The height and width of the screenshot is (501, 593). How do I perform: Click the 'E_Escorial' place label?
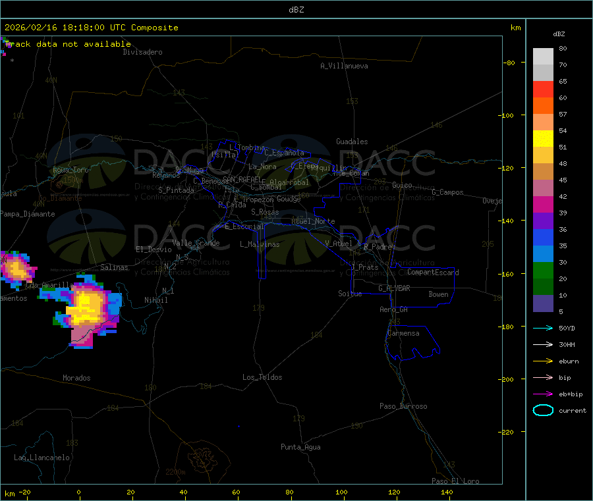(x=244, y=226)
